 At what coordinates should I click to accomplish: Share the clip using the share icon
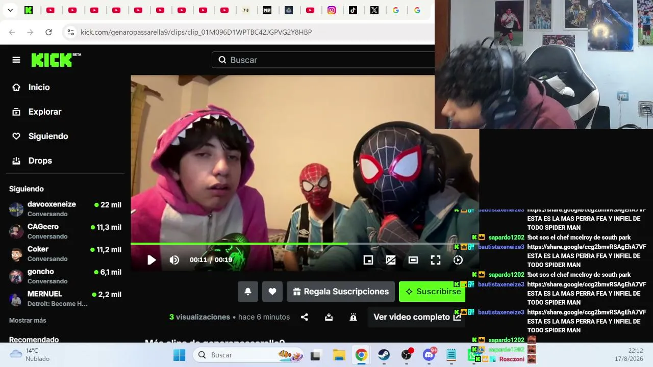(x=305, y=317)
